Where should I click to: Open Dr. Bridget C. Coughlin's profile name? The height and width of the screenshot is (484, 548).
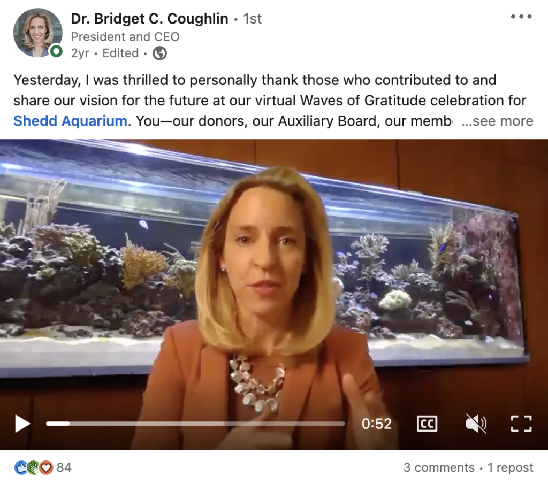coord(149,19)
